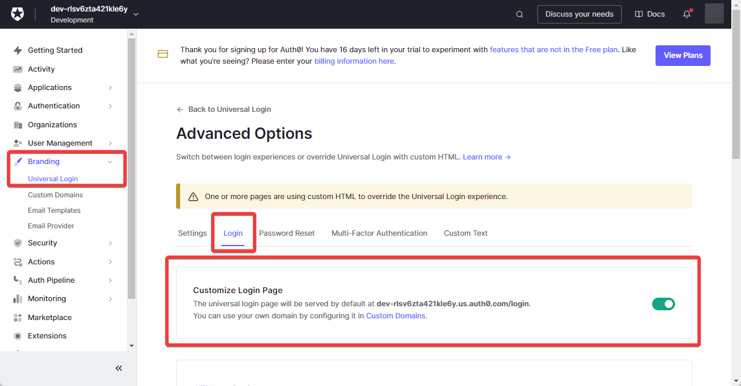Open Activity in the sidebar
The height and width of the screenshot is (386, 741).
pos(41,69)
